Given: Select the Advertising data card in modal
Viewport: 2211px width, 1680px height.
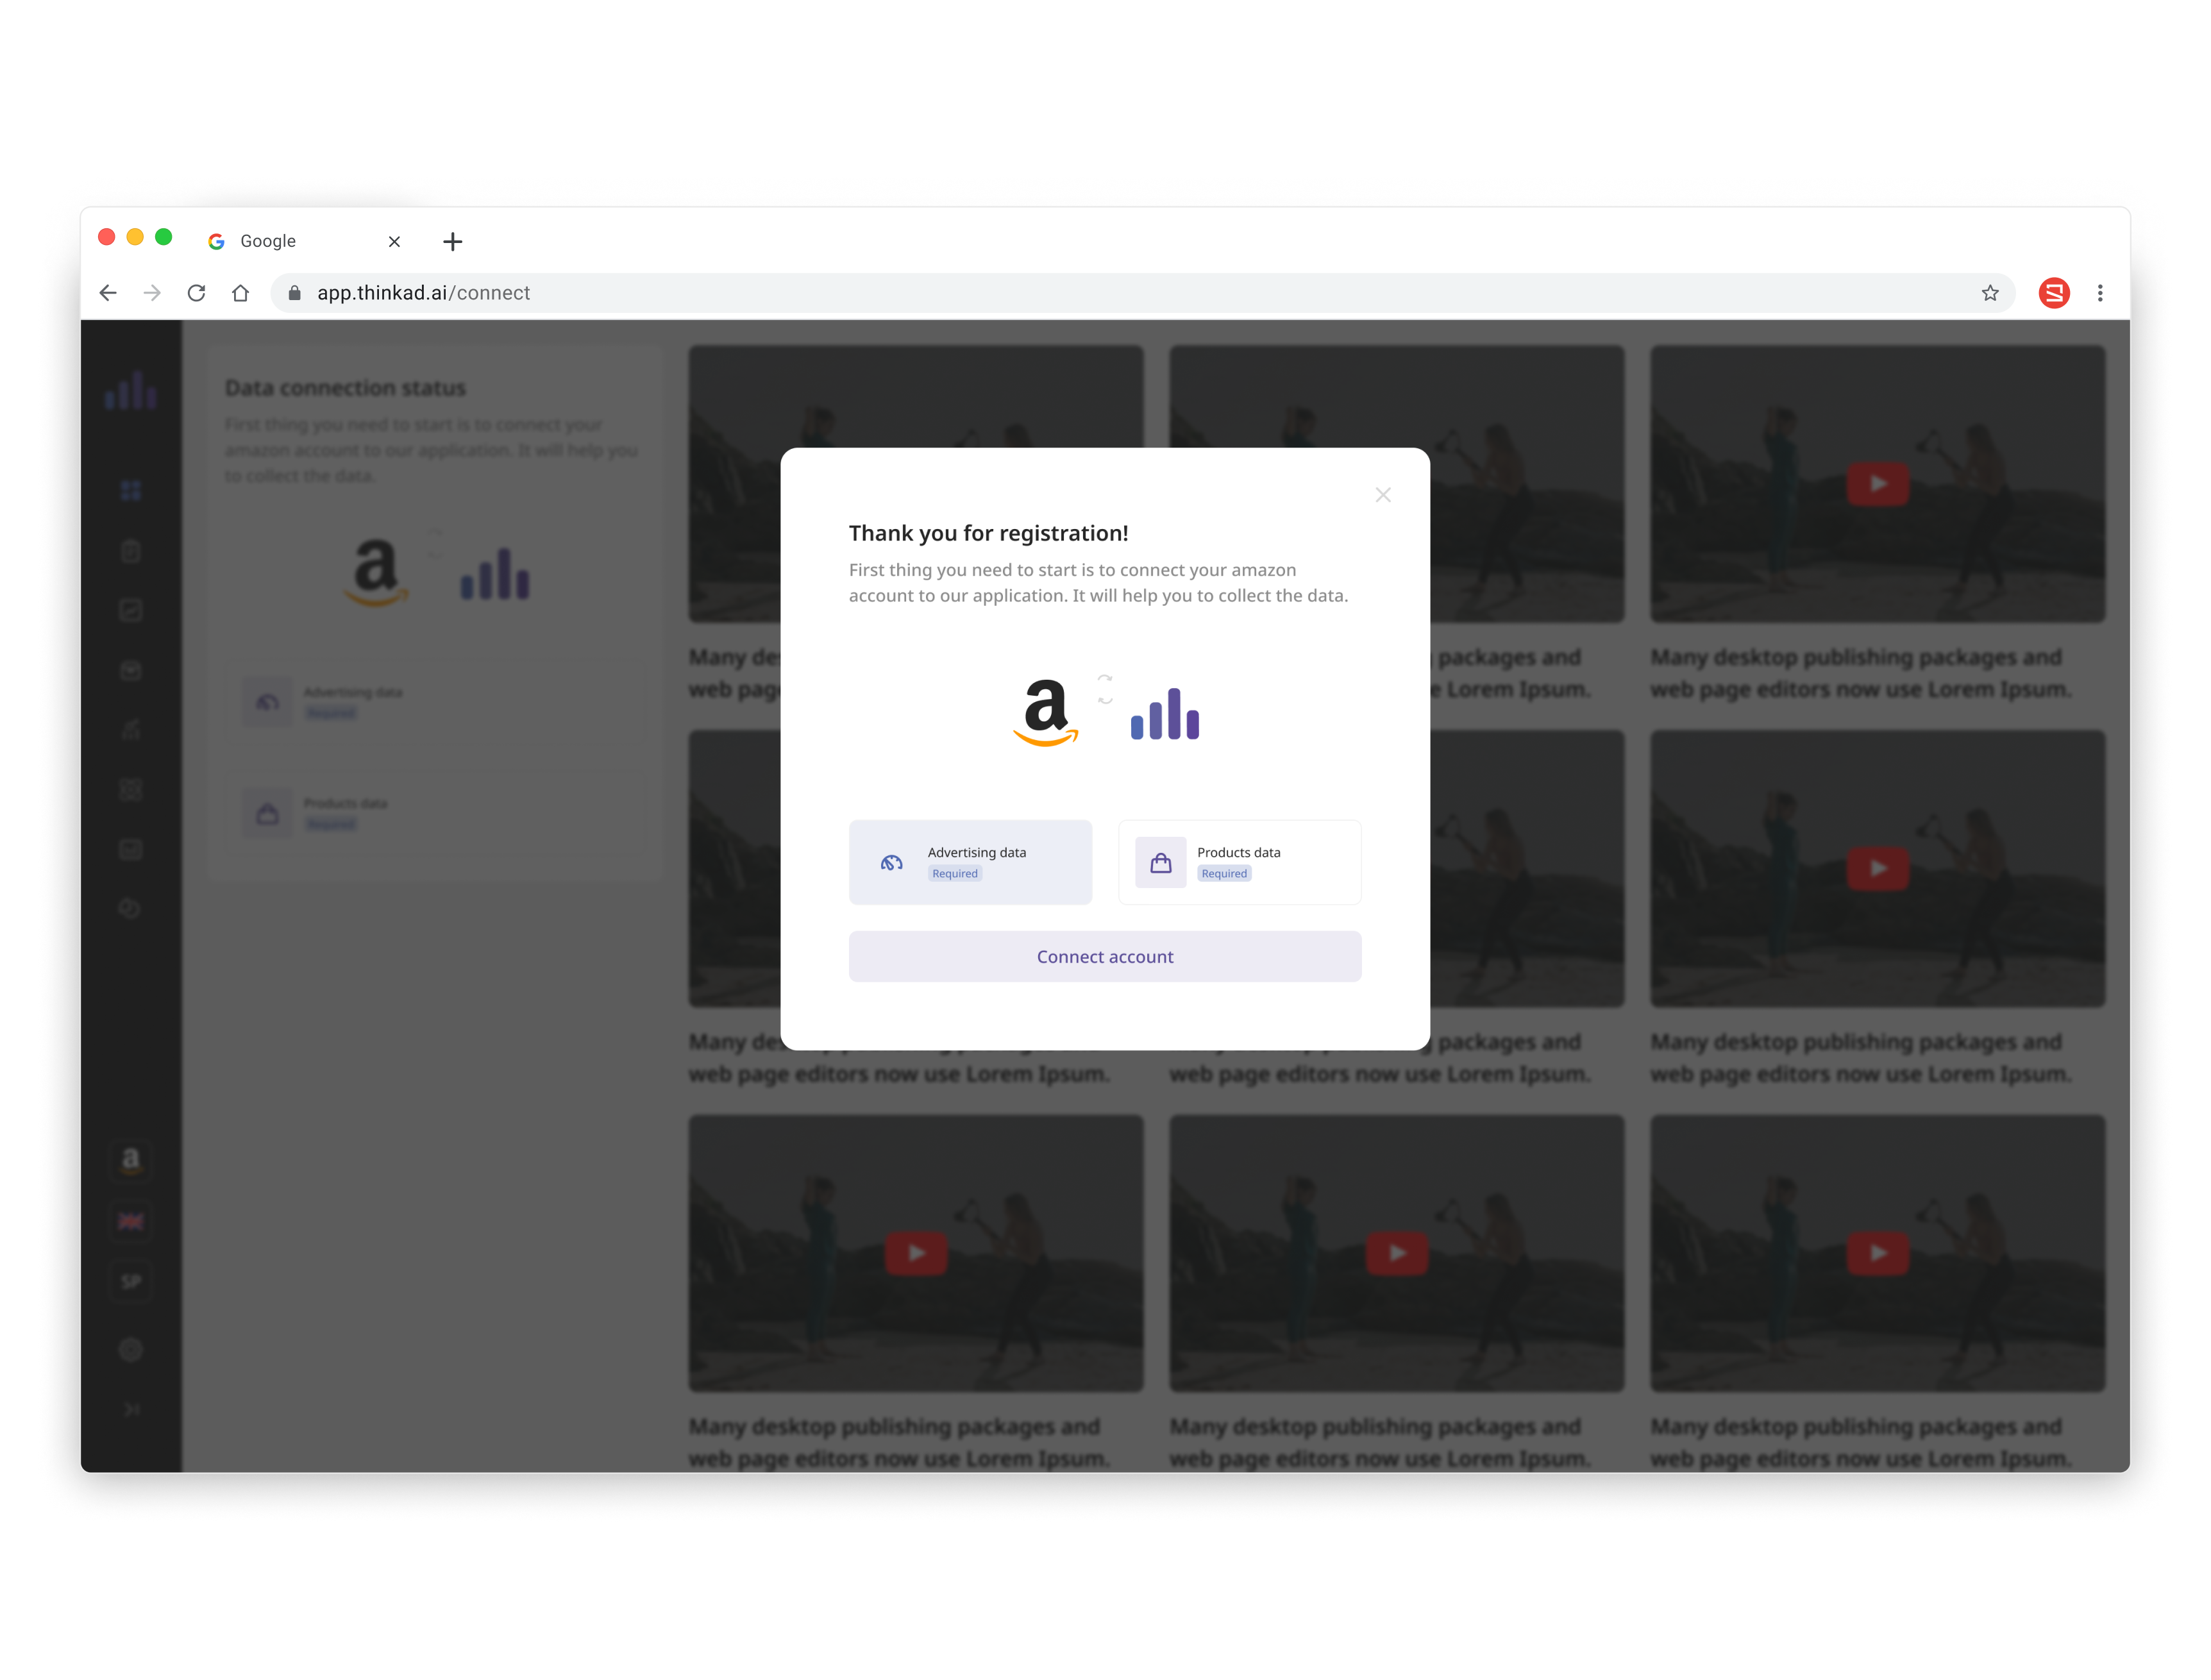Looking at the screenshot, I should click(x=970, y=862).
